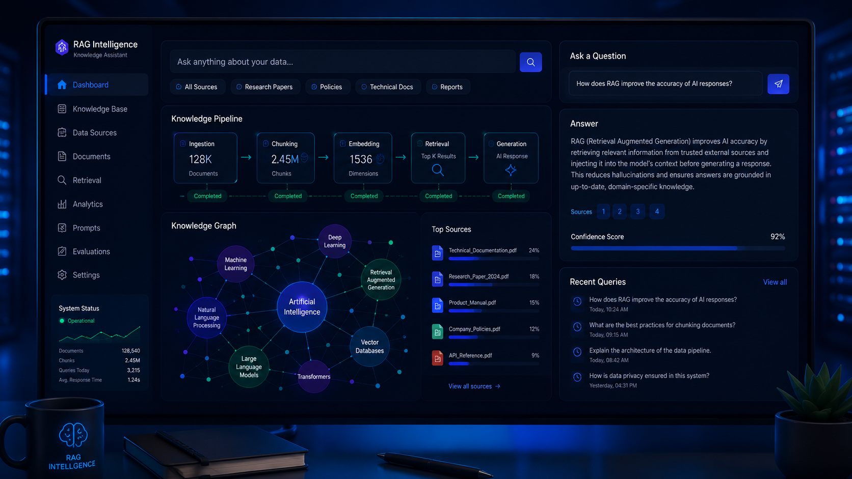Click the Generation stage sparkle icon

click(511, 170)
